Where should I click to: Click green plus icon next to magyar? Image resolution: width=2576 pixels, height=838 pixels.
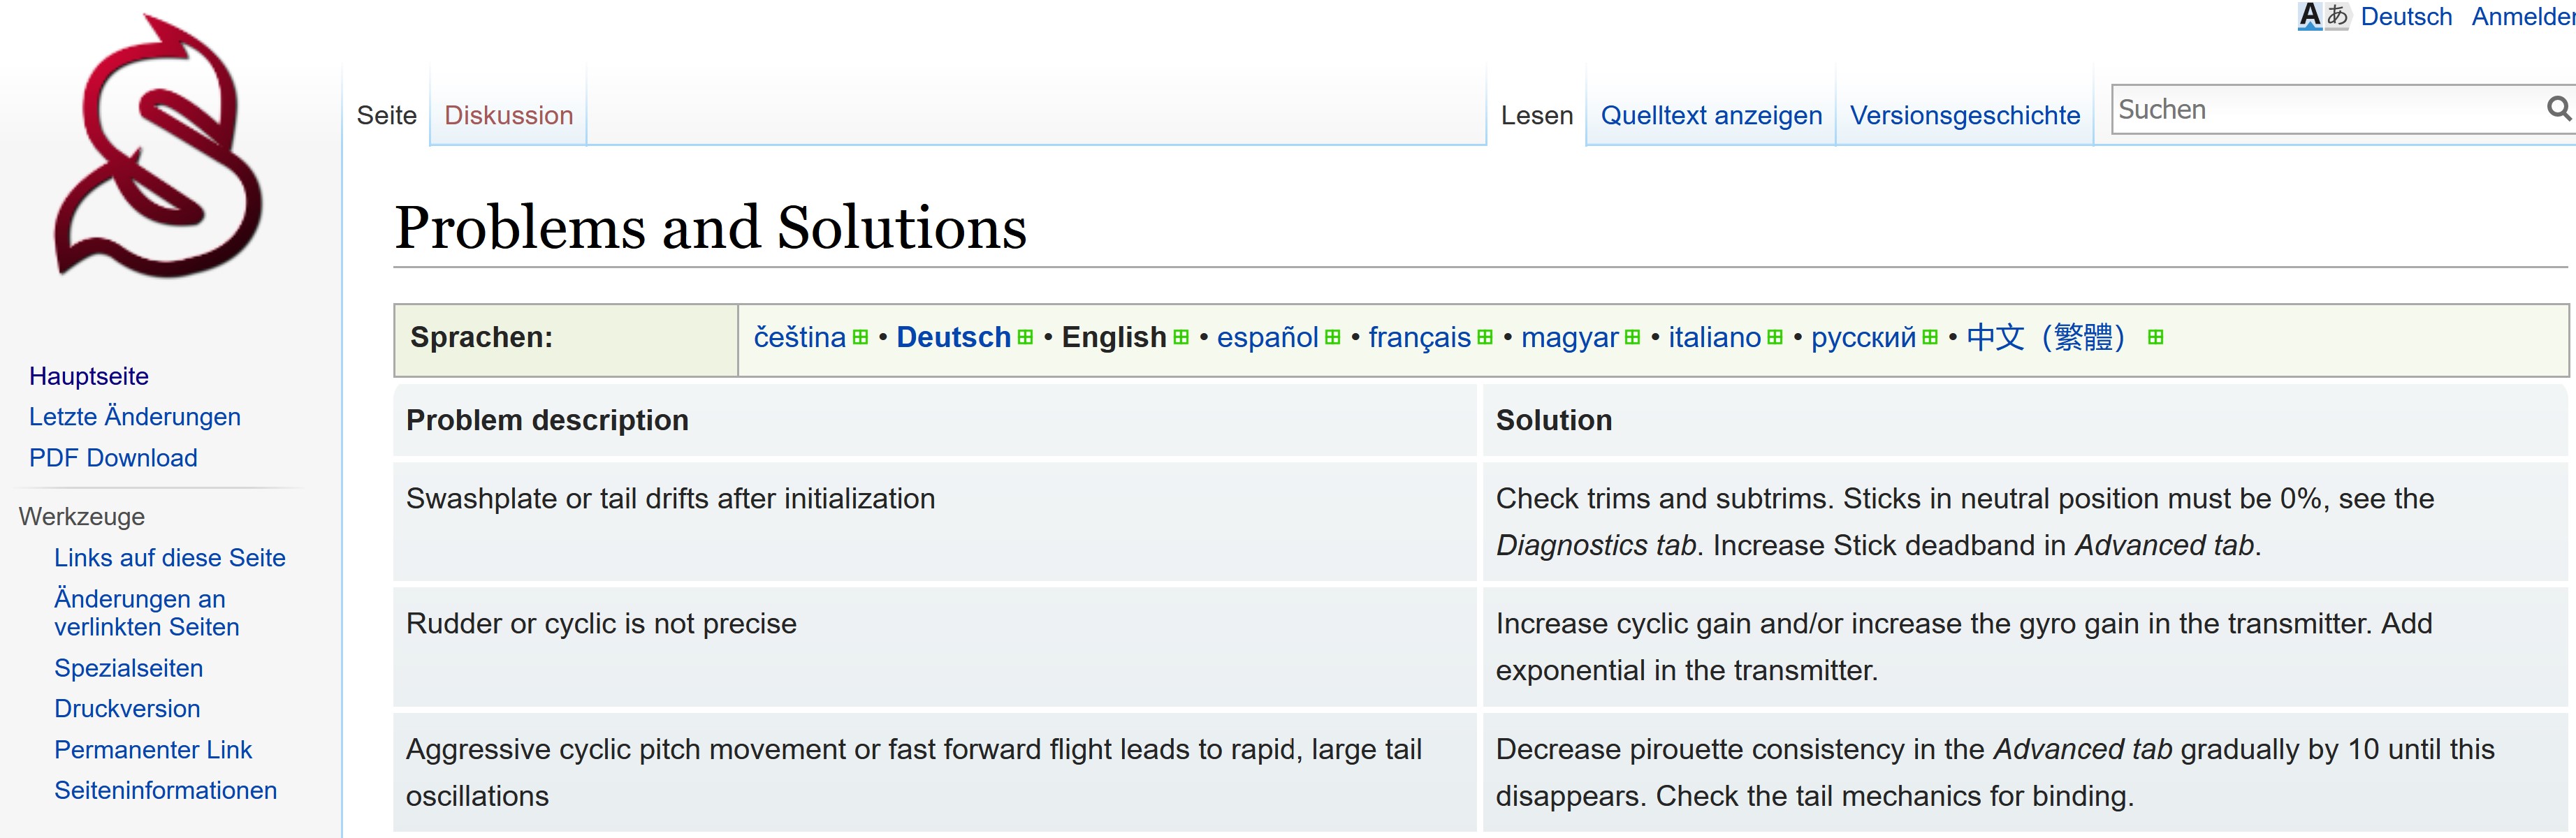coord(1633,338)
